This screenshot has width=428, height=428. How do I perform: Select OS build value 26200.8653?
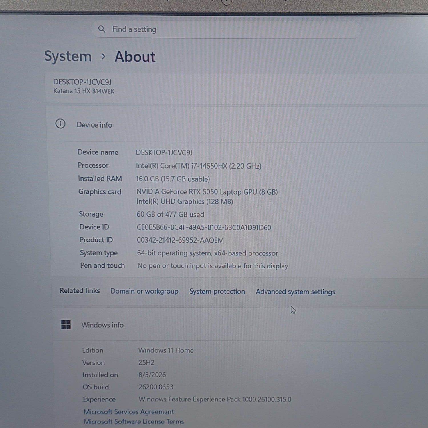156,387
